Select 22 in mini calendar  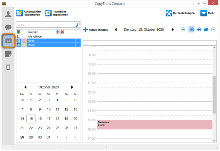[x=31, y=128]
